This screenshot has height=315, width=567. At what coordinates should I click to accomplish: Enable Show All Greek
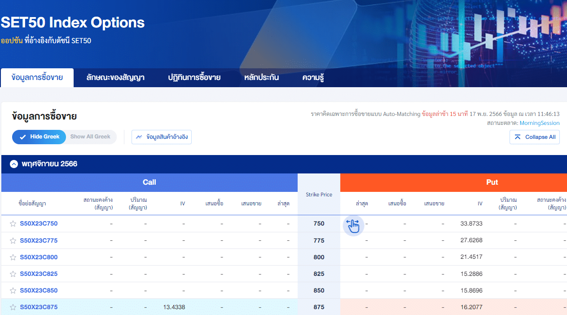[x=90, y=137]
